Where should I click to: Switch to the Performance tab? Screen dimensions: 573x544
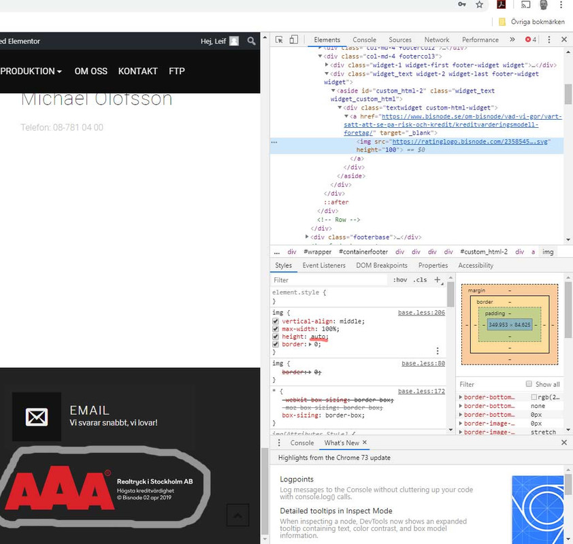click(x=480, y=40)
